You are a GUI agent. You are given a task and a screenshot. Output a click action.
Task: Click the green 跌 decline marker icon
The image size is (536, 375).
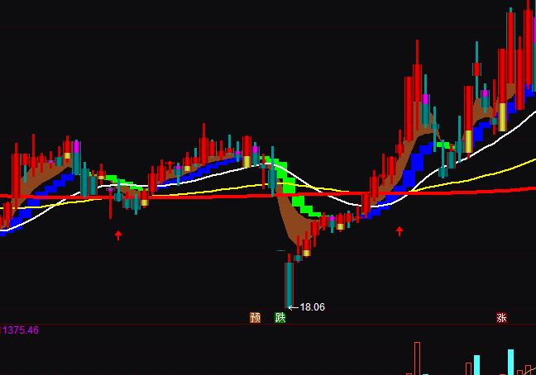(x=280, y=317)
